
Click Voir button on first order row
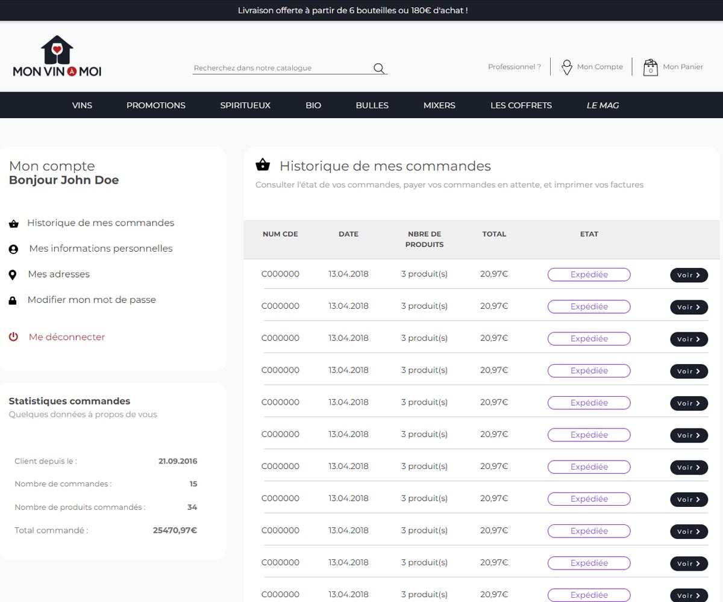689,275
